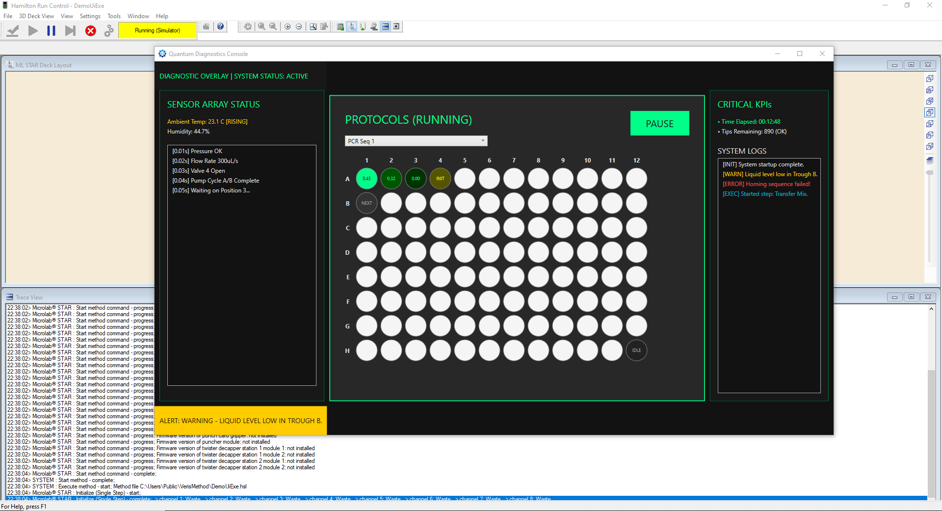Click the red abort run icon
The image size is (942, 511).
90,31
